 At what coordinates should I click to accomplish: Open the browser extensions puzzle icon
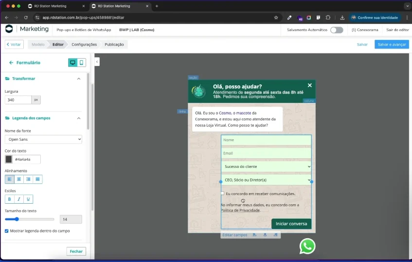coord(328,17)
